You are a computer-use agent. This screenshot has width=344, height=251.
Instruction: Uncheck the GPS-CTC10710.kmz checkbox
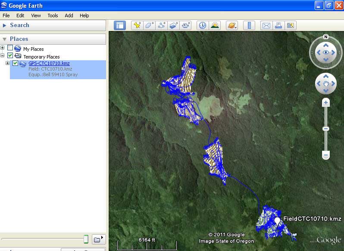[16, 63]
